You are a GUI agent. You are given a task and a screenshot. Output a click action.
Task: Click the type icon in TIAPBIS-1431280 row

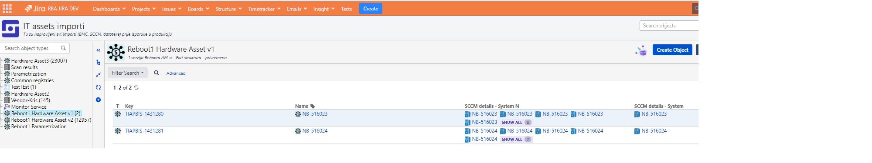[118, 114]
